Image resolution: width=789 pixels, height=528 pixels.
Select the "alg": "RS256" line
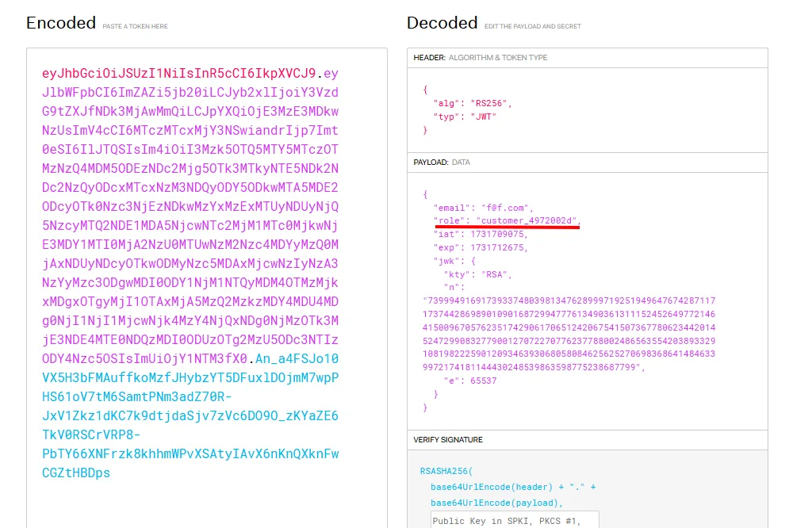[473, 103]
